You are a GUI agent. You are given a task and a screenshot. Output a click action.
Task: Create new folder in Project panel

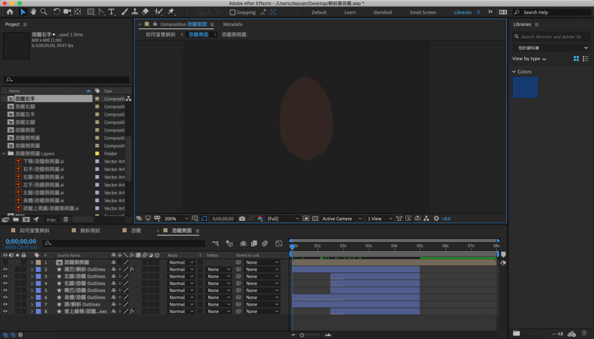pyautogui.click(x=16, y=220)
